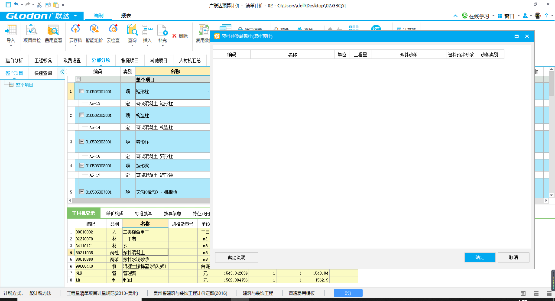Screen dimensions: 555x301
Task: Close the 预拌砂浆转现拌 dialog
Action: click(527, 36)
